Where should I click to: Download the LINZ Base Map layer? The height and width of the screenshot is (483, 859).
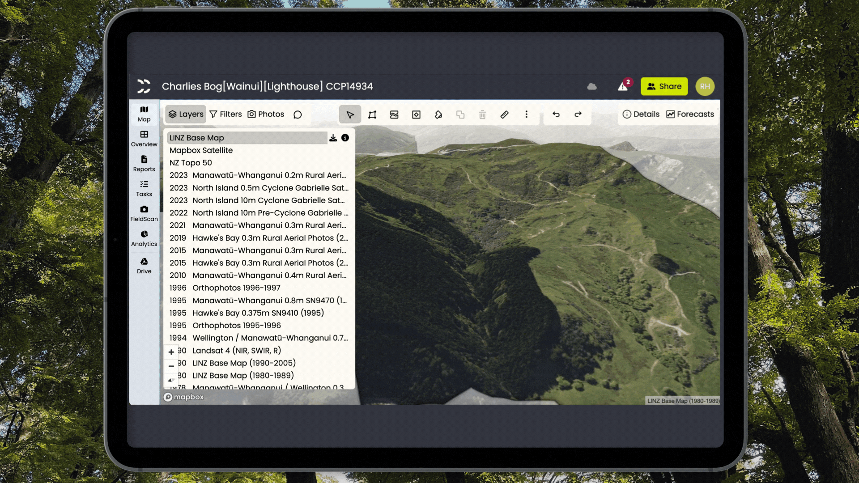pos(333,138)
